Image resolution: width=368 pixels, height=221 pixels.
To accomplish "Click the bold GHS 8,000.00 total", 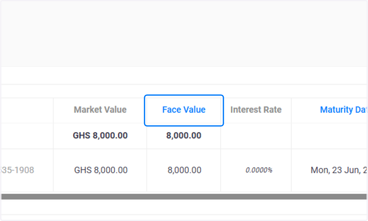I will (100, 135).
